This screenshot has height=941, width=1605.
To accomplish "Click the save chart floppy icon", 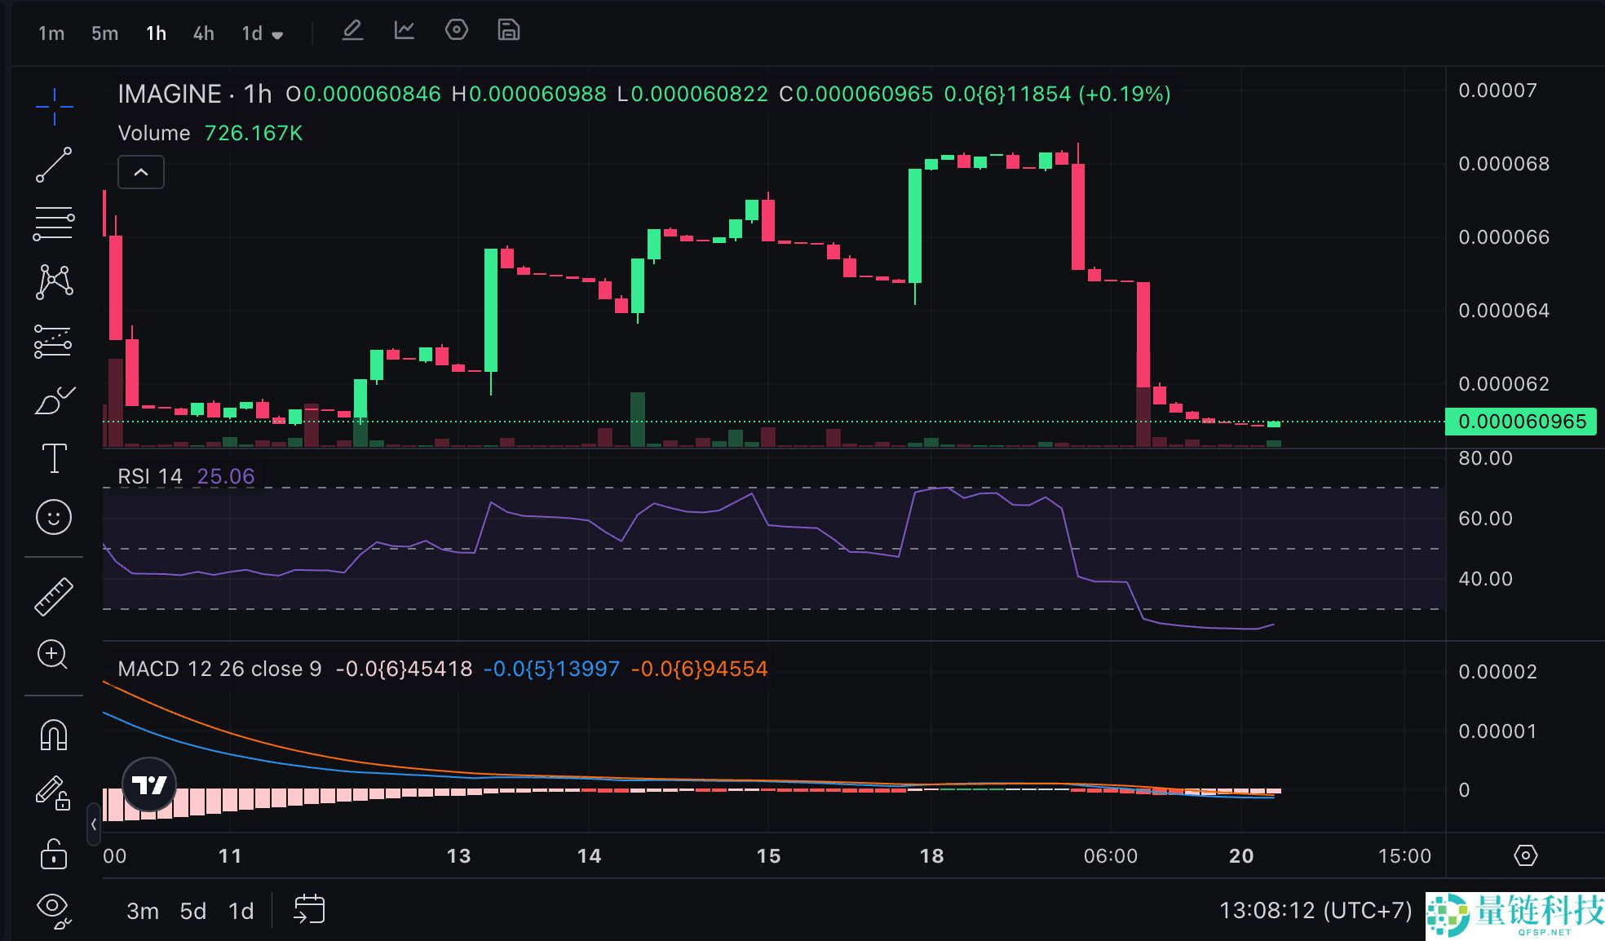I will coord(508,31).
